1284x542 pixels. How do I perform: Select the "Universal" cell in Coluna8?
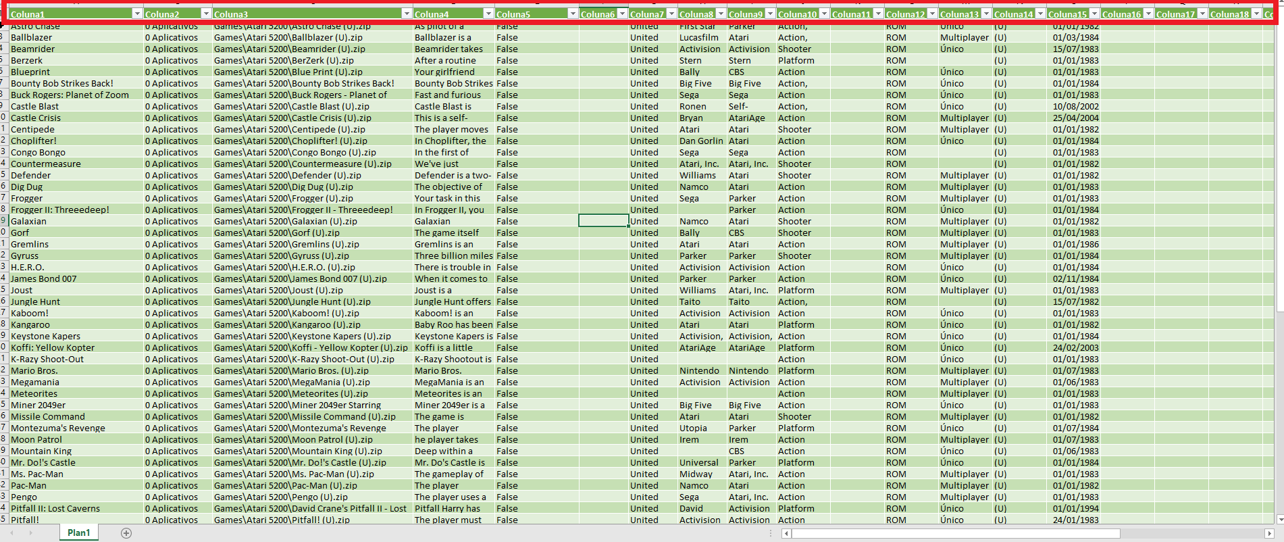pyautogui.click(x=702, y=462)
